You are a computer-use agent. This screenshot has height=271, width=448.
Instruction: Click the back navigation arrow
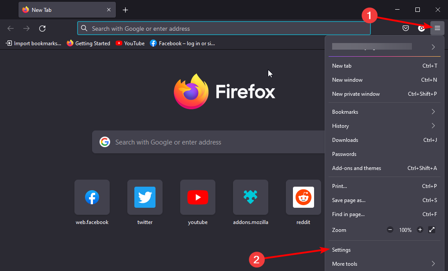(10, 28)
